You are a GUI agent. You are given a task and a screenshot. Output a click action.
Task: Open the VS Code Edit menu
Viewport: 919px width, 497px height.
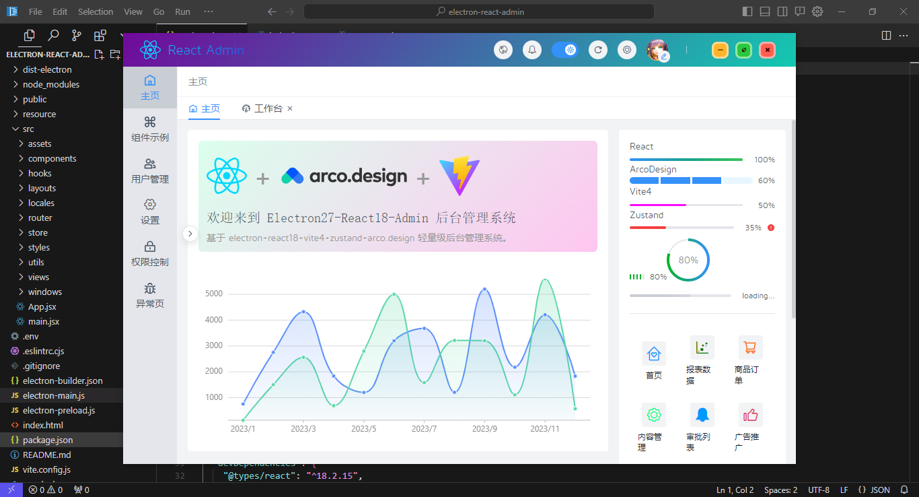pos(60,11)
